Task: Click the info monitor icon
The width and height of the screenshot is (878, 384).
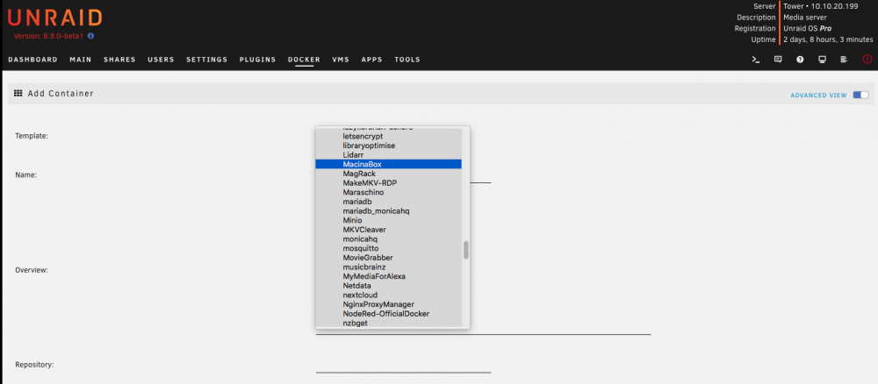Action: coord(822,60)
